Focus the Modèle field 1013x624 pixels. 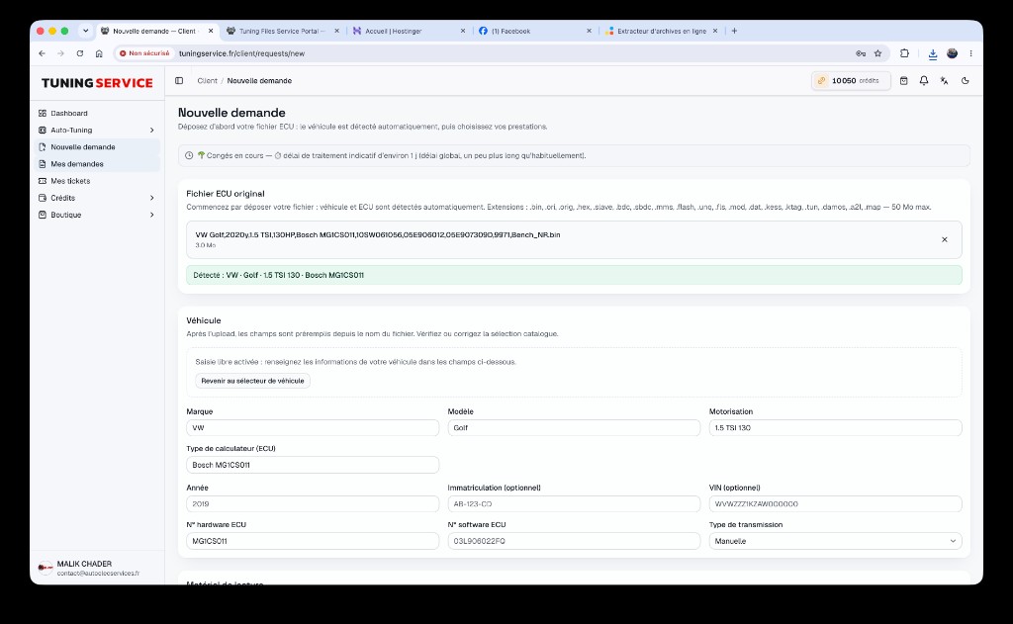(x=574, y=427)
